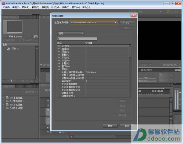Select the 停止穿梭 row

point(93,81)
